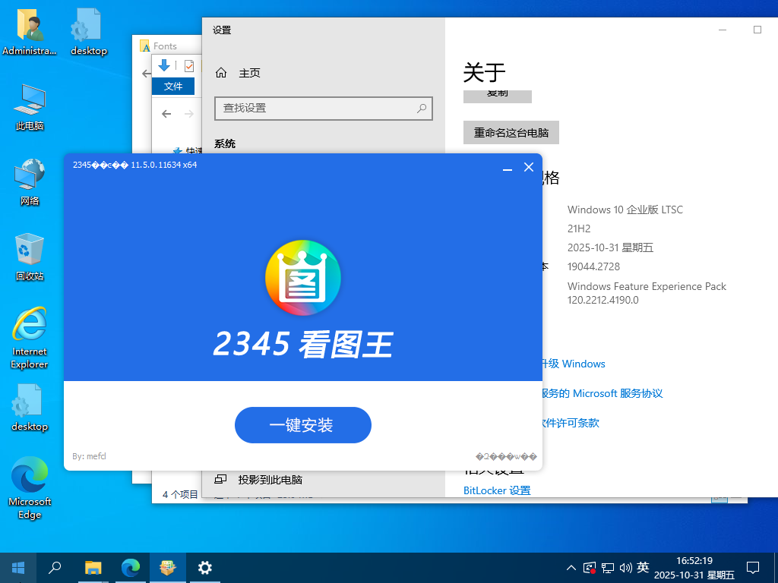The width and height of the screenshot is (778, 583).
Task: Open the 此电脑 desktop icon
Action: 30,106
